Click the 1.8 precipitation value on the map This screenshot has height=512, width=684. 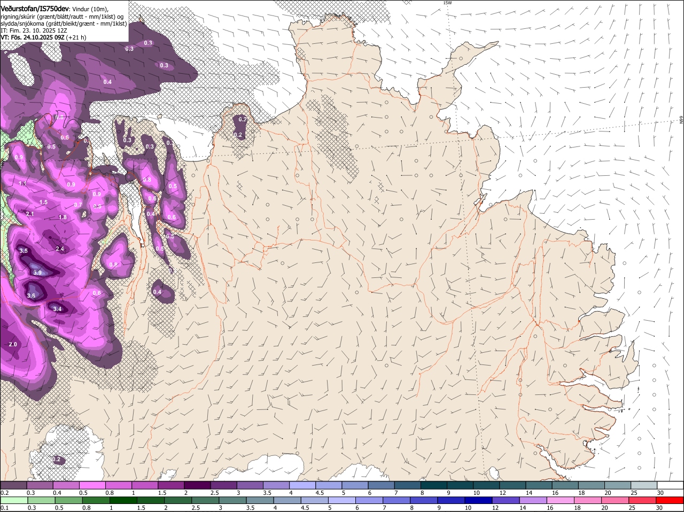63,218
